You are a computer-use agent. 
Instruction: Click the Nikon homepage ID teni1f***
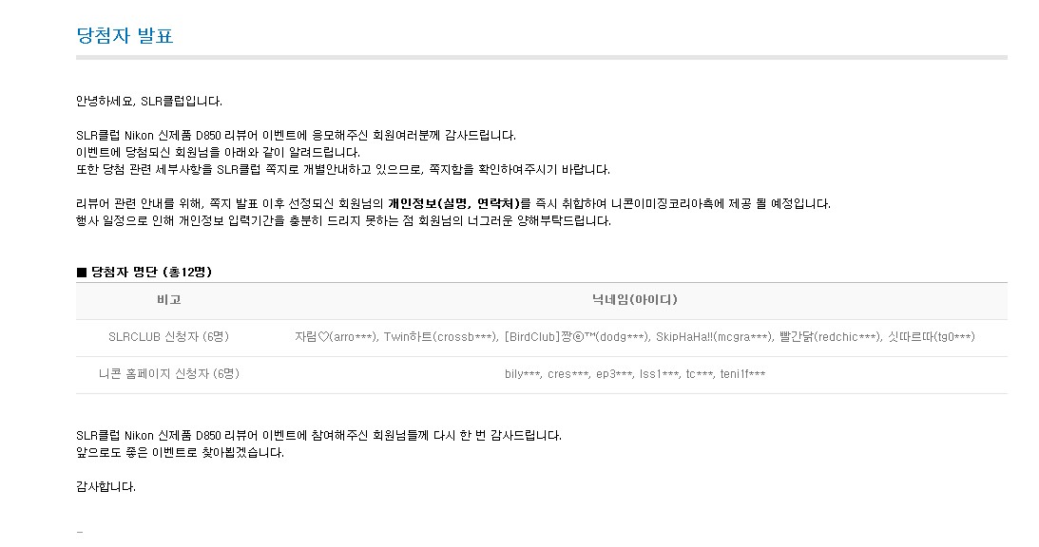point(742,374)
